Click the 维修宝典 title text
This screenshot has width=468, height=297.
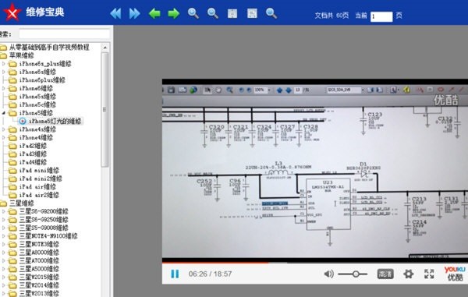coord(44,12)
